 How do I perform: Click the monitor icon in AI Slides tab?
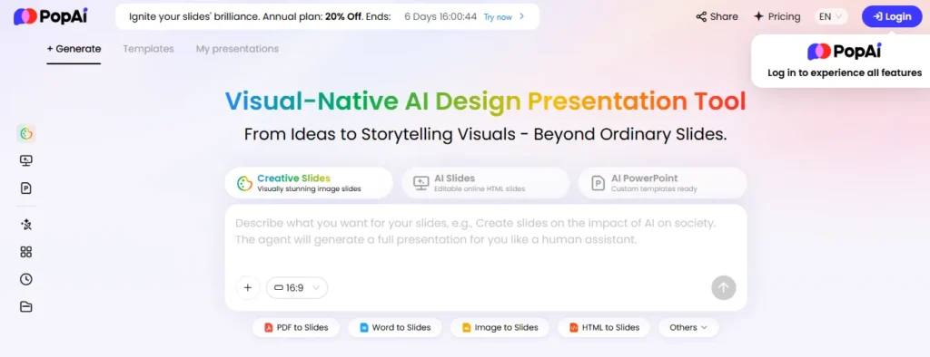tap(421, 183)
